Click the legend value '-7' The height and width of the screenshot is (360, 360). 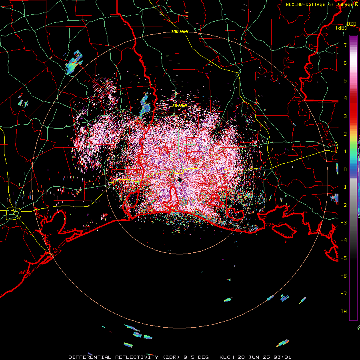[344, 294]
